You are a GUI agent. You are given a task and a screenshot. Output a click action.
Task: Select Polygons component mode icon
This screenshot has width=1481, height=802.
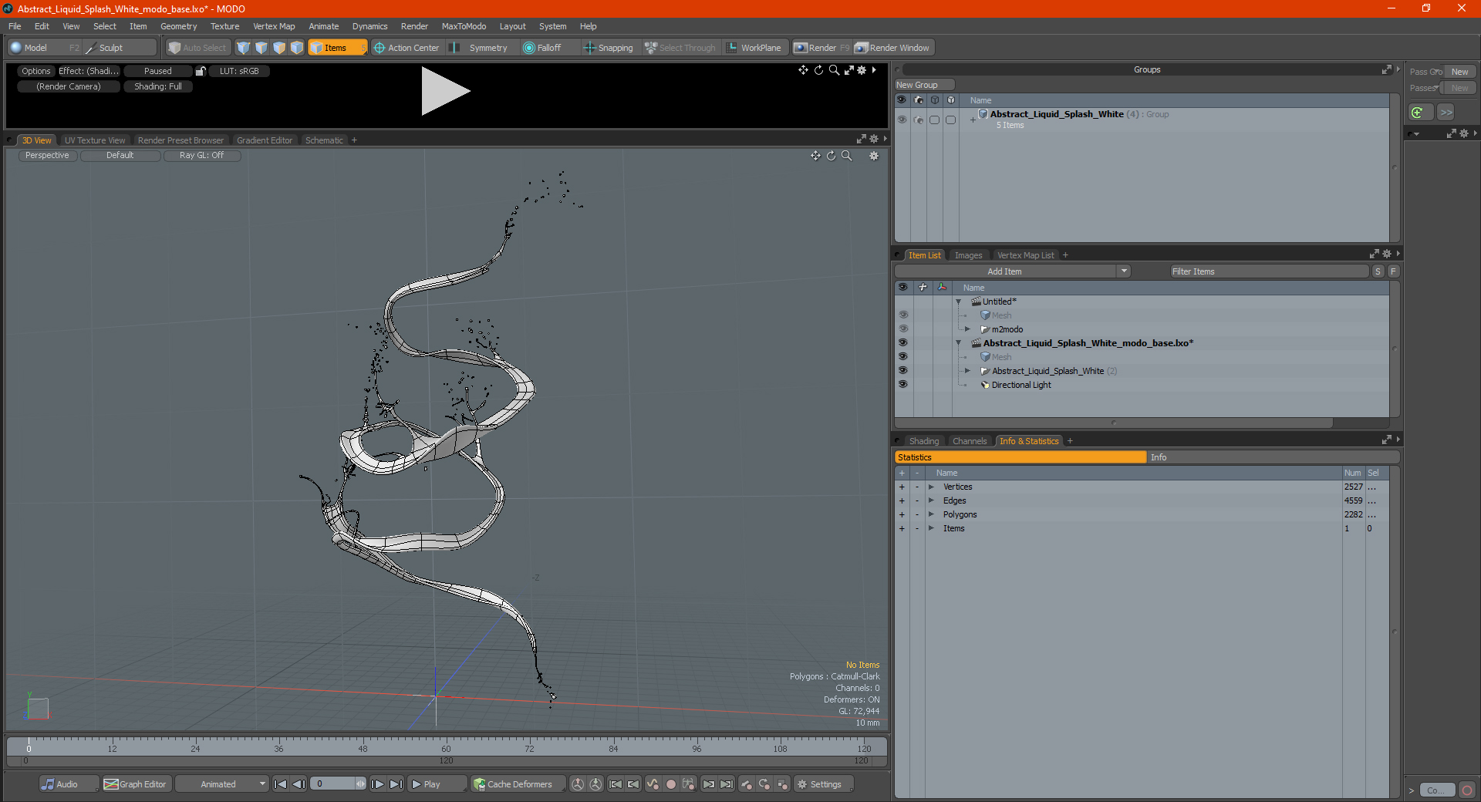(279, 48)
